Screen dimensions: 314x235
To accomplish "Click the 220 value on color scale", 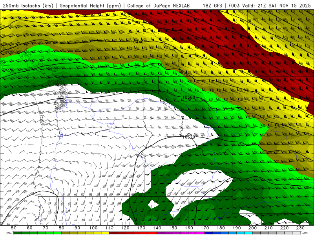I will coord(285,228).
